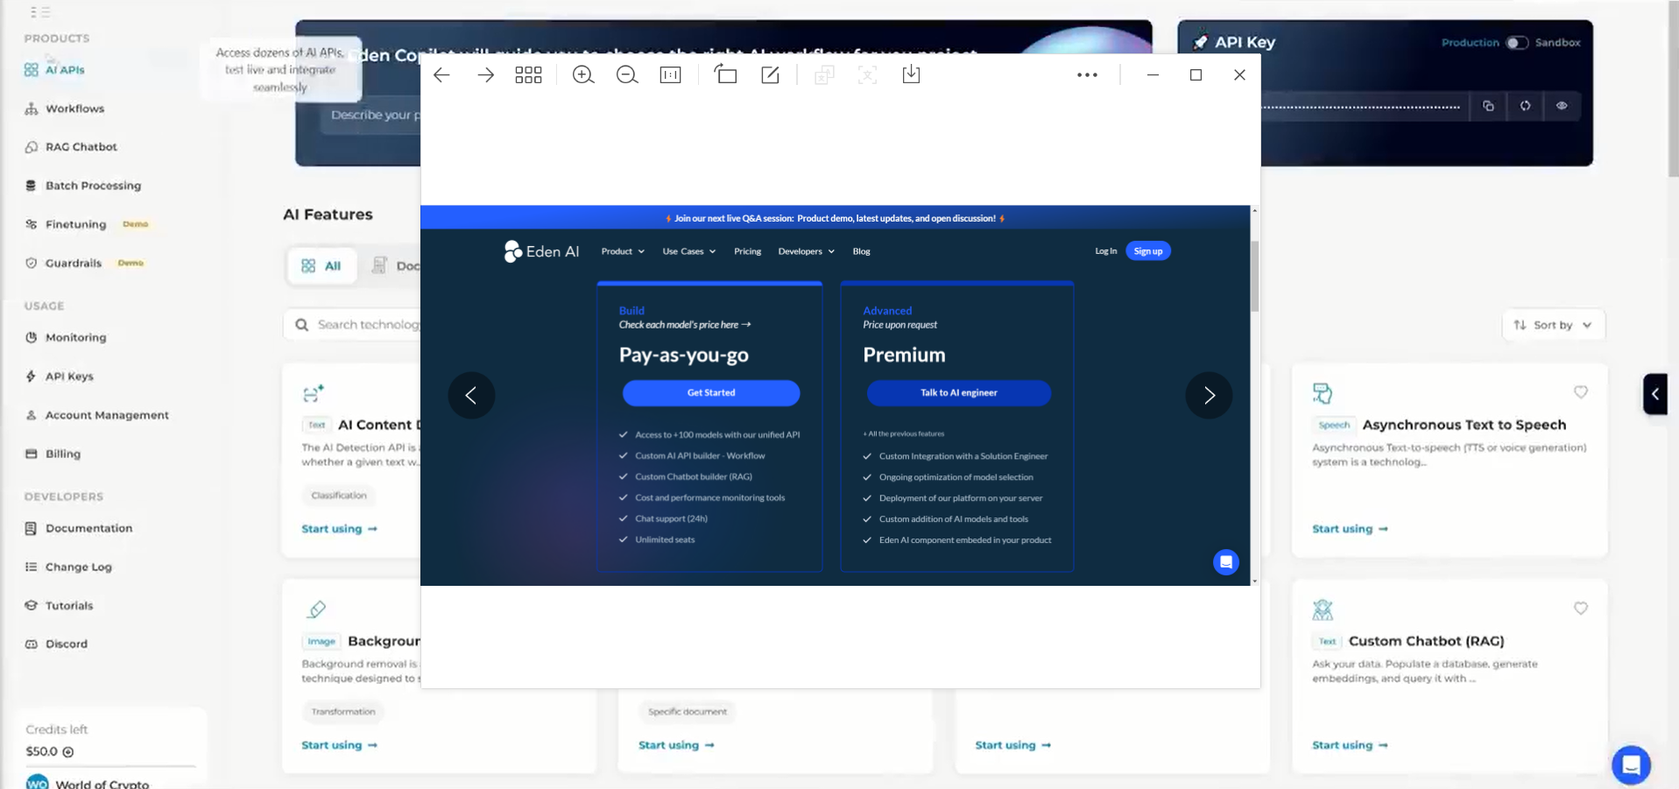
Task: Favorite the Custom Chatbot (RAG) card
Action: coord(1581,609)
